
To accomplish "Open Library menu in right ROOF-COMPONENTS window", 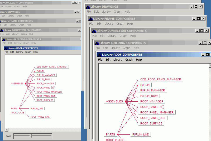I will 118,60.
